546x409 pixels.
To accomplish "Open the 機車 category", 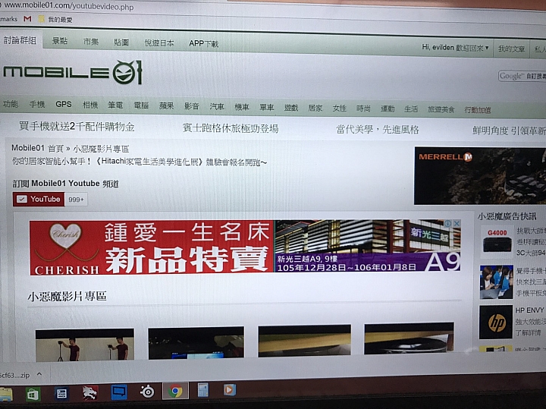I will click(242, 107).
